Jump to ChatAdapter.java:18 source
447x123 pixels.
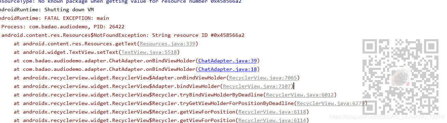pos(227,69)
